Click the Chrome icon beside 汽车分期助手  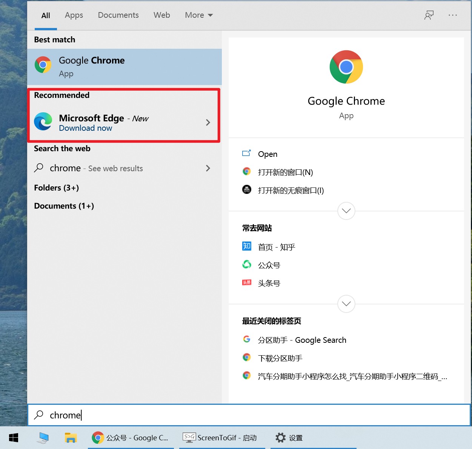[247, 375]
